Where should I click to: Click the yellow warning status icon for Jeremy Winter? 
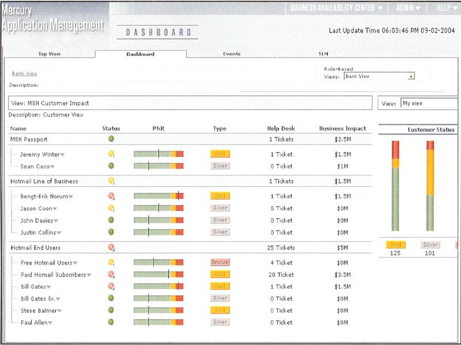click(x=111, y=154)
